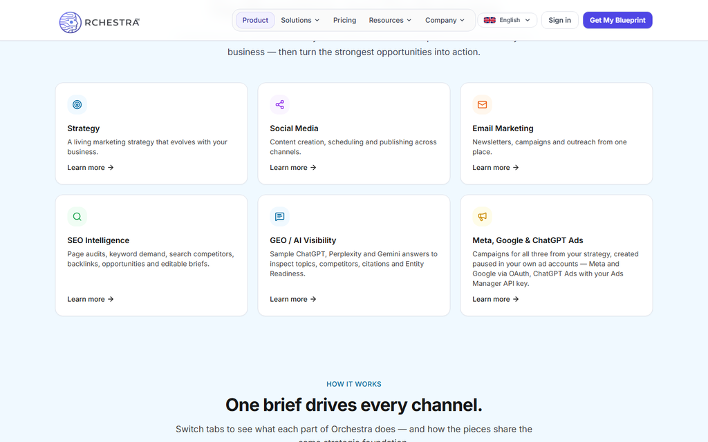This screenshot has width=708, height=442.
Task: Click the RCHESTRA wordmark text
Action: [x=112, y=23]
